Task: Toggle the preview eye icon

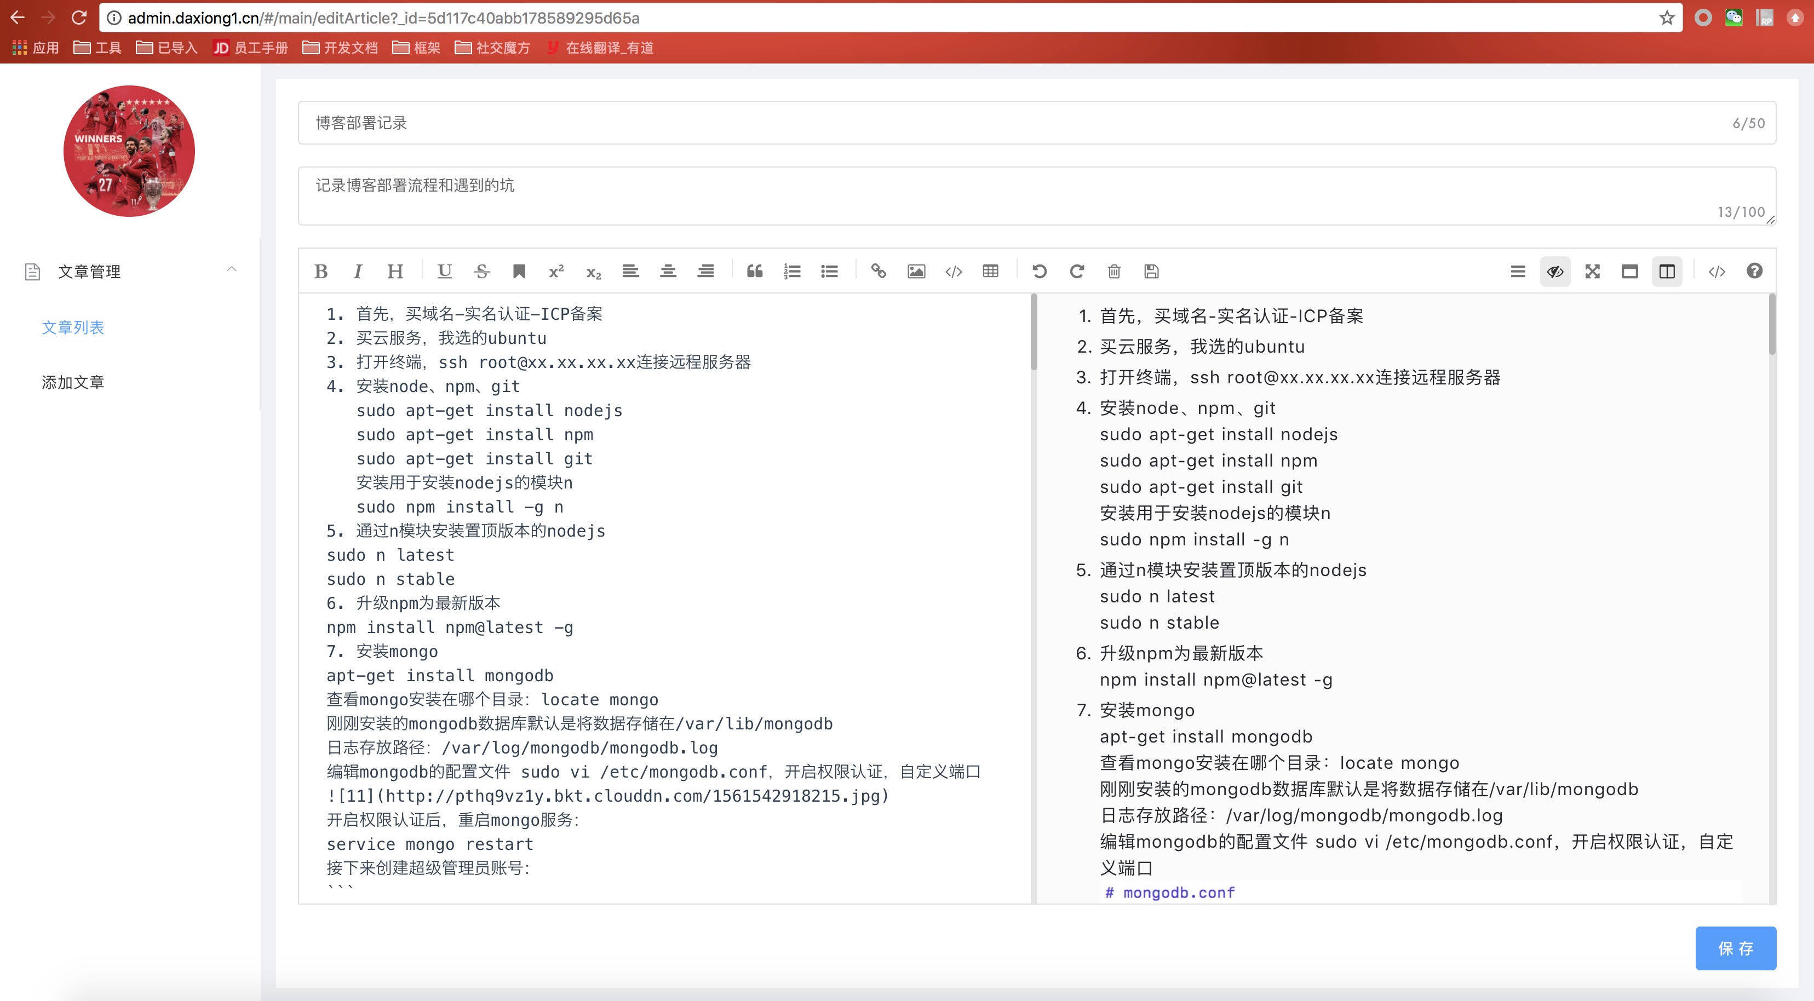Action: click(x=1555, y=271)
